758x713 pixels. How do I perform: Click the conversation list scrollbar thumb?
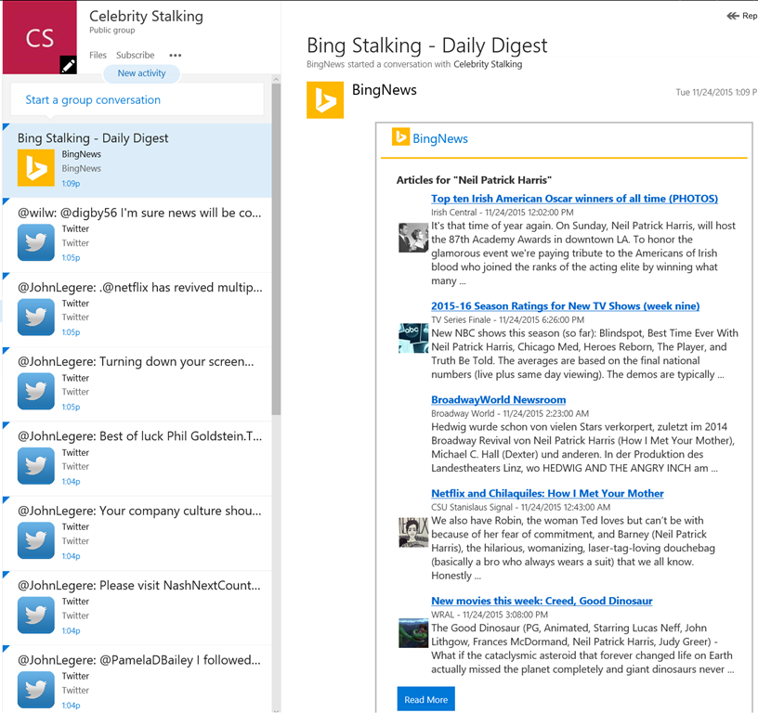[x=276, y=249]
